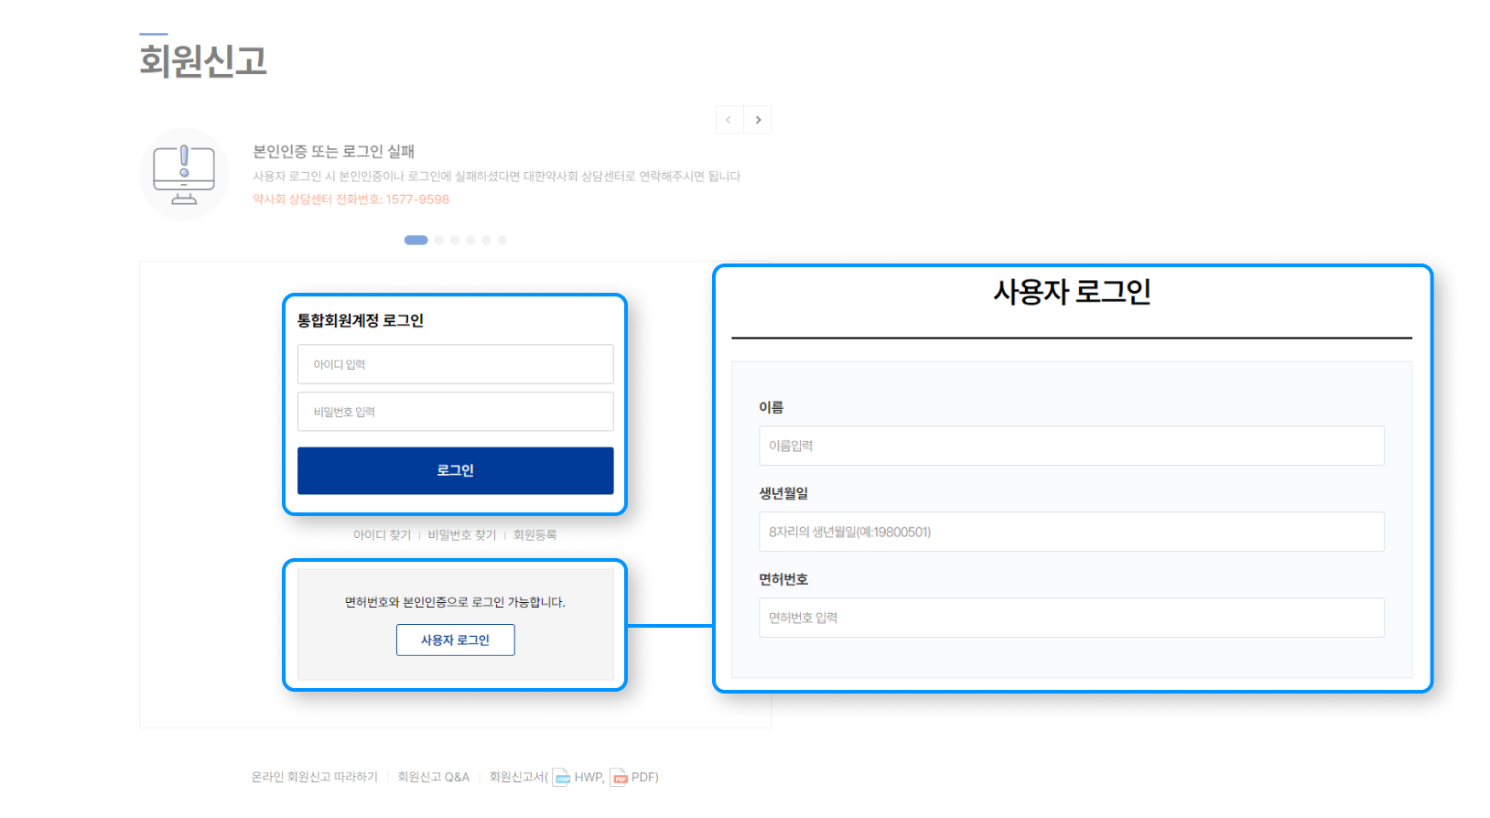Screen dimensions: 1490x818
Task: Select the first active carousel indicator
Action: coord(416,240)
